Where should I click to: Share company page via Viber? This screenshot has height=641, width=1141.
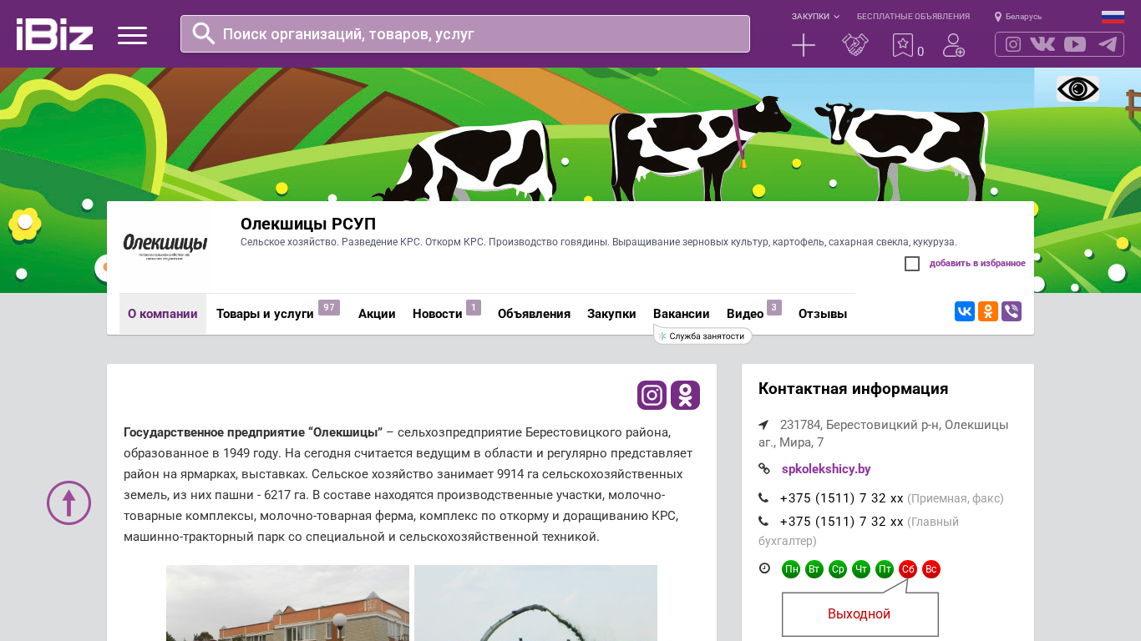(x=1012, y=311)
